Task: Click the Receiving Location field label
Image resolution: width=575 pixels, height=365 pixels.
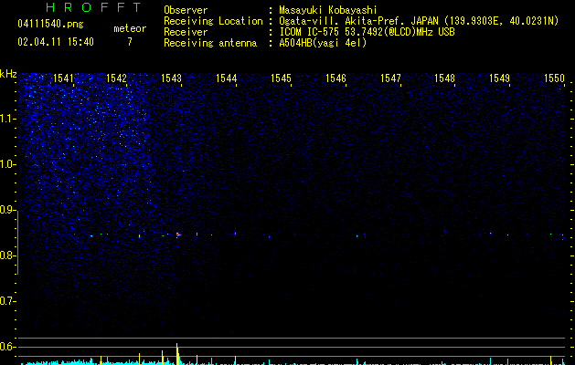Action: tap(213, 21)
